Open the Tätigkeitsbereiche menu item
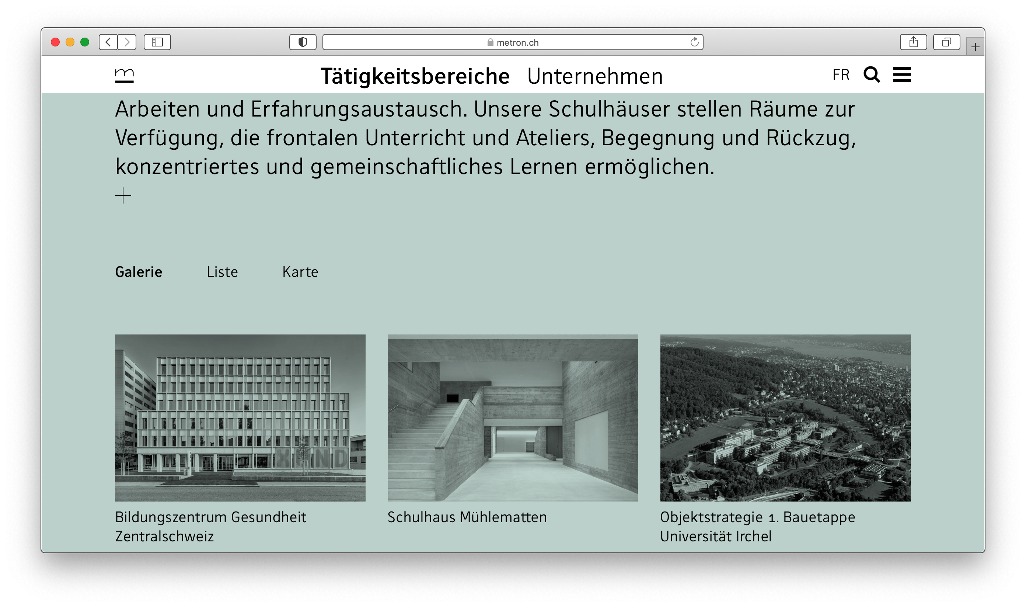This screenshot has width=1026, height=607. point(415,76)
